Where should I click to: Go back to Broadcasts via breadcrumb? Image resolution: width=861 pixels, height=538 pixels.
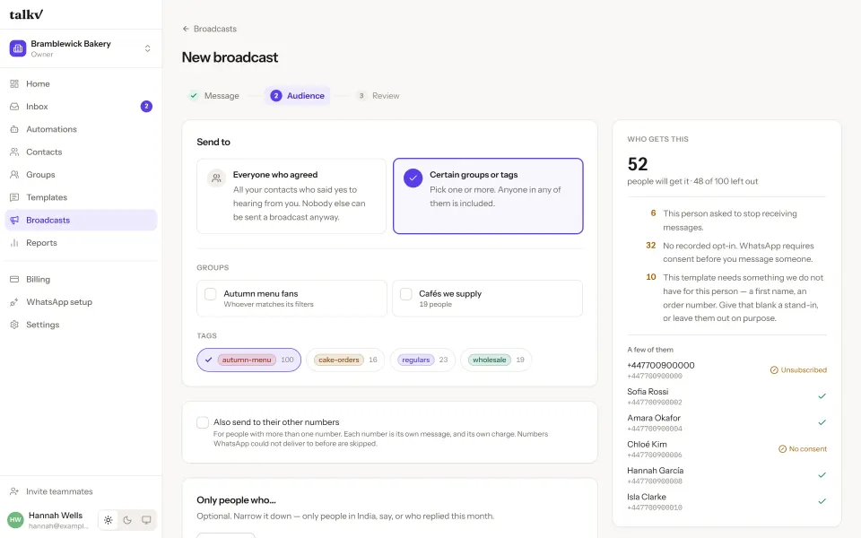209,29
